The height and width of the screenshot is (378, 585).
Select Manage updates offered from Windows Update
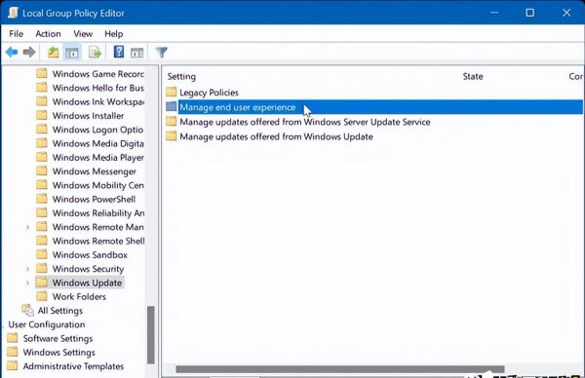(x=276, y=136)
